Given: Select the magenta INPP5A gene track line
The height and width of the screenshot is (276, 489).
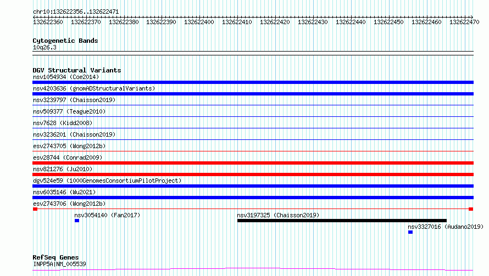Looking at the screenshot, I should (x=253, y=269).
